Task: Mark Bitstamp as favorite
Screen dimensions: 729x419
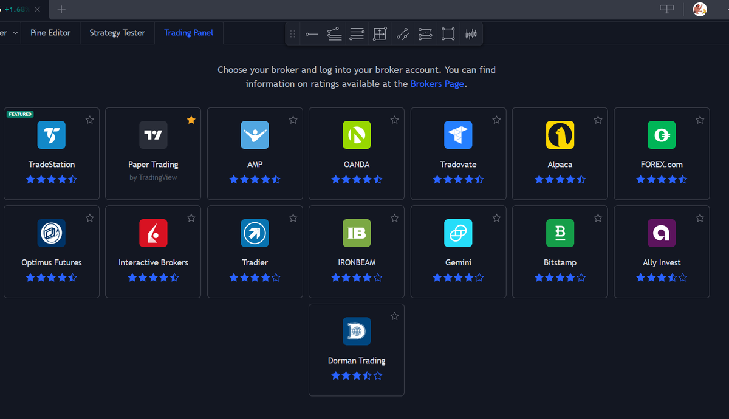Action: tap(598, 218)
